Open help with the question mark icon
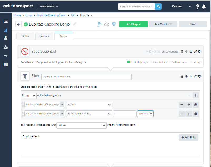This screenshot has height=167, width=211. click(x=197, y=7)
